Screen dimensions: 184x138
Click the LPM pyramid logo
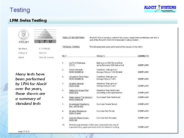(45, 36)
